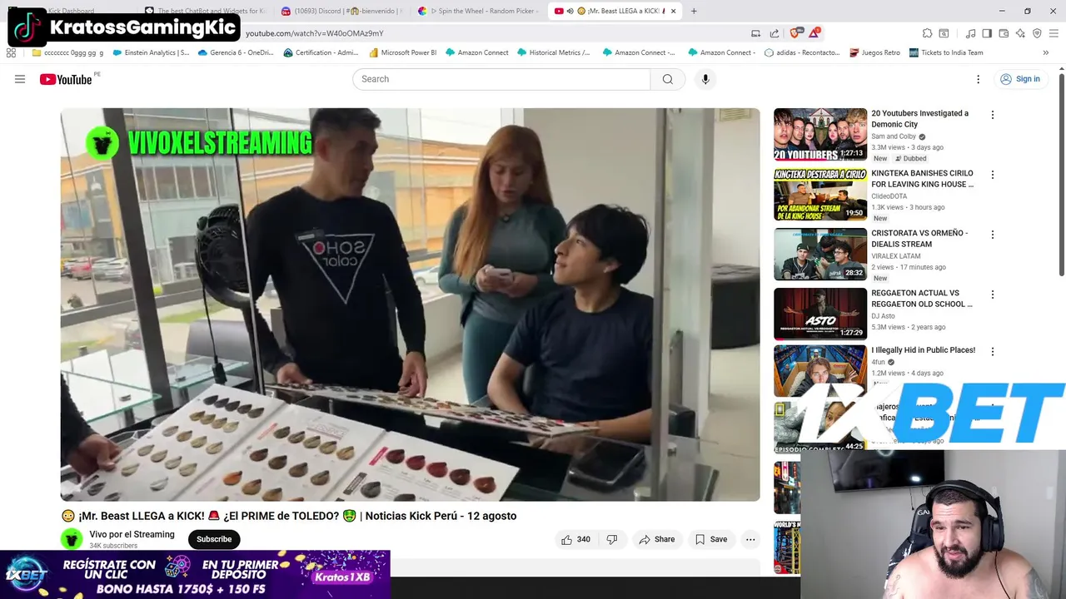Click the page vertical scrollbar
Viewport: 1066px width, 599px height.
(1062, 175)
